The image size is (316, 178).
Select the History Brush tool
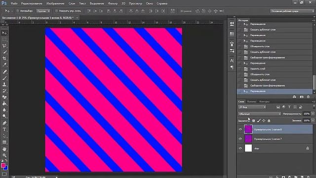(4, 91)
